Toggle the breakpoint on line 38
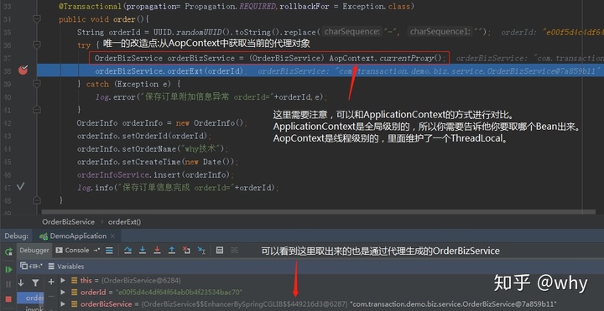Viewport: 604px width, 311px height. tap(23, 70)
